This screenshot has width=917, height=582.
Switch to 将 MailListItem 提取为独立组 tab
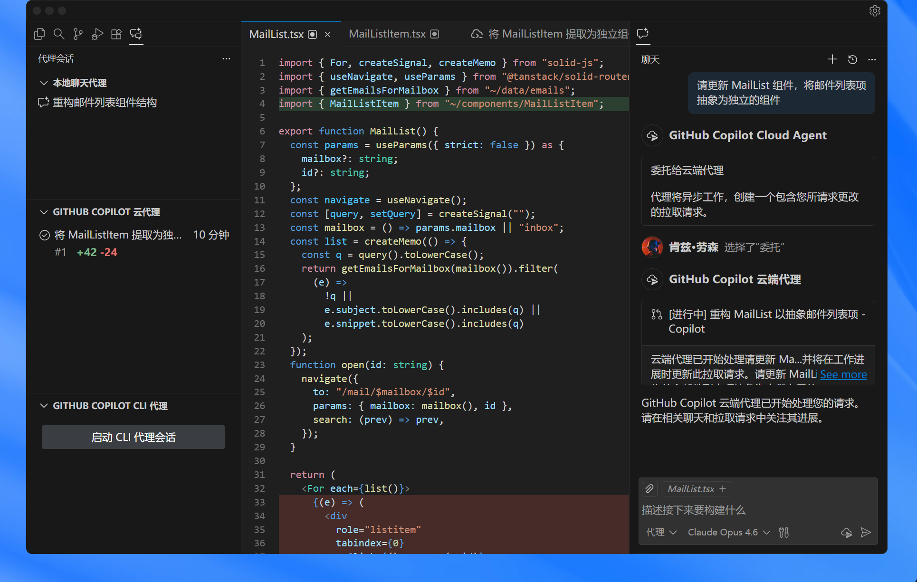[546, 34]
